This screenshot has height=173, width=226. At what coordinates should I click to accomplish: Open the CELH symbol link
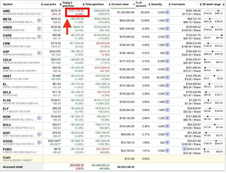7,60
